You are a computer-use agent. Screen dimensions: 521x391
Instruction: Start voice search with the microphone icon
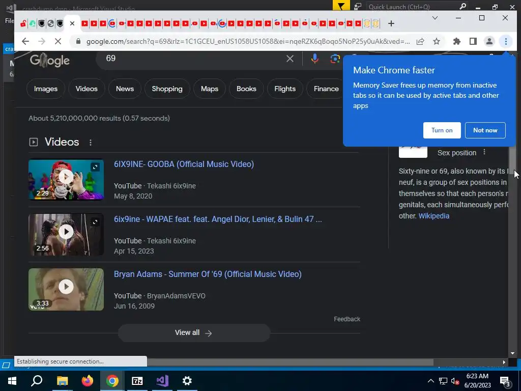tap(314, 59)
